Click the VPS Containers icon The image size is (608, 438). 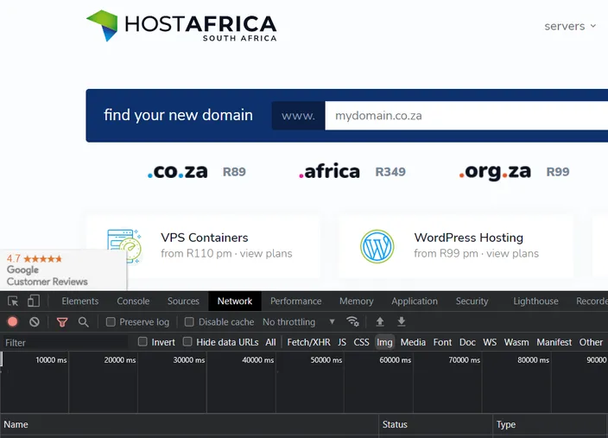[x=124, y=246]
